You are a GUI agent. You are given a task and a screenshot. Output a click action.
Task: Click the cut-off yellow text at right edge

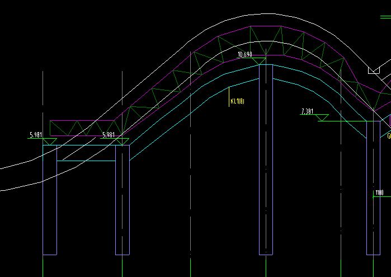click(388, 136)
